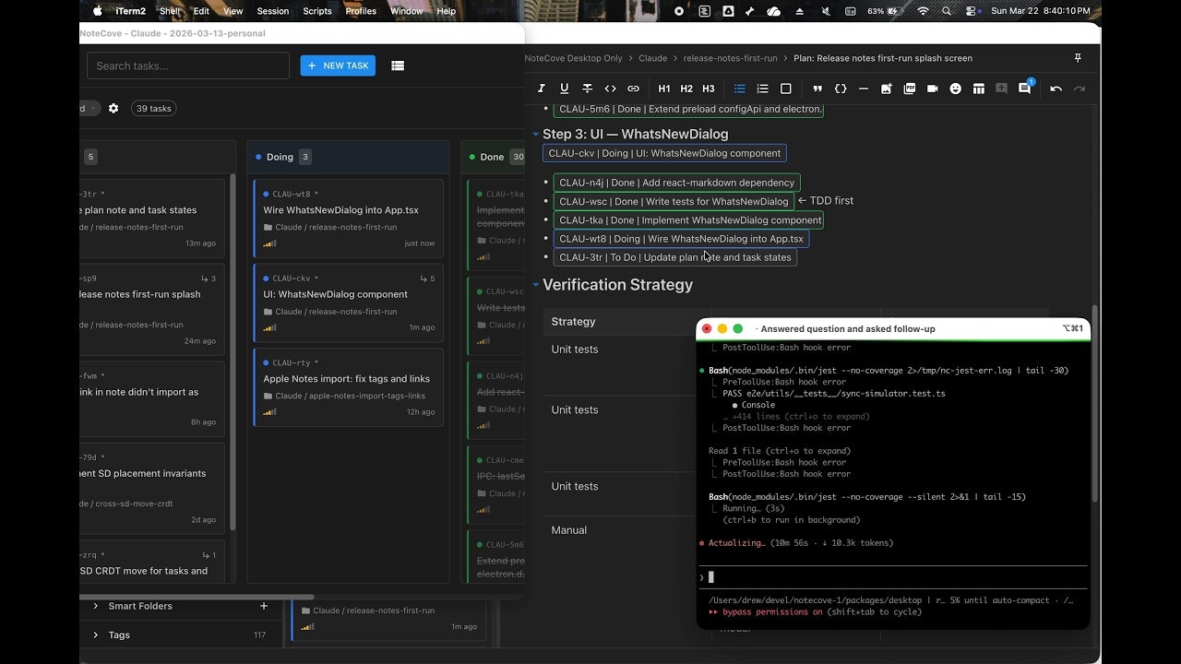
Task: Open Wi-Fi status in menu bar
Action: (923, 11)
